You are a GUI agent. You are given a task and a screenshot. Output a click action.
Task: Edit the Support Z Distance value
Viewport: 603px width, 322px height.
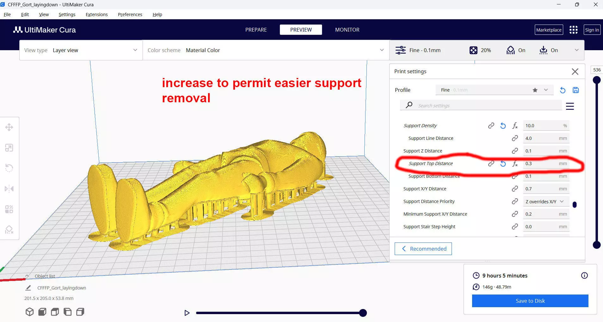click(x=546, y=151)
